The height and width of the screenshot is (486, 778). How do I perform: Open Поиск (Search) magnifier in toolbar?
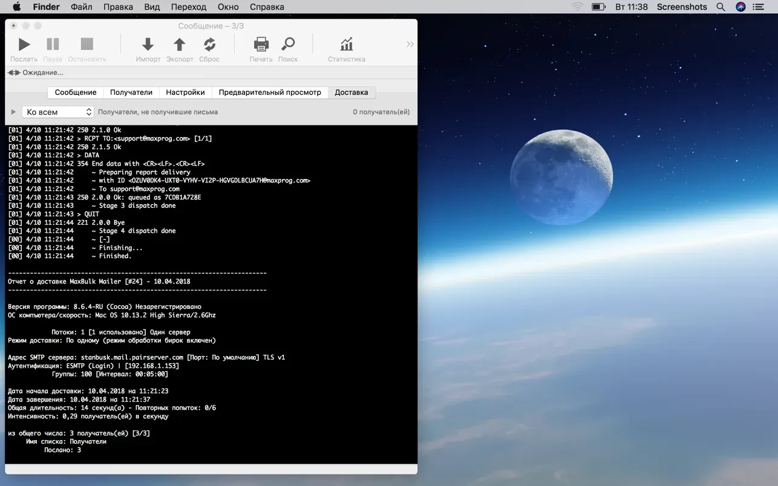pos(288,45)
